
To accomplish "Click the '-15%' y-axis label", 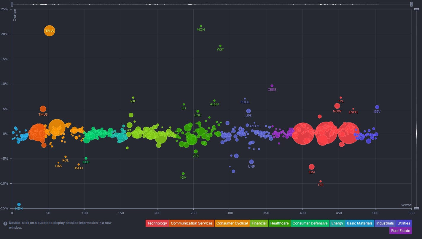I will 4,208.
